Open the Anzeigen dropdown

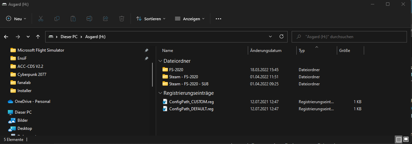point(190,19)
